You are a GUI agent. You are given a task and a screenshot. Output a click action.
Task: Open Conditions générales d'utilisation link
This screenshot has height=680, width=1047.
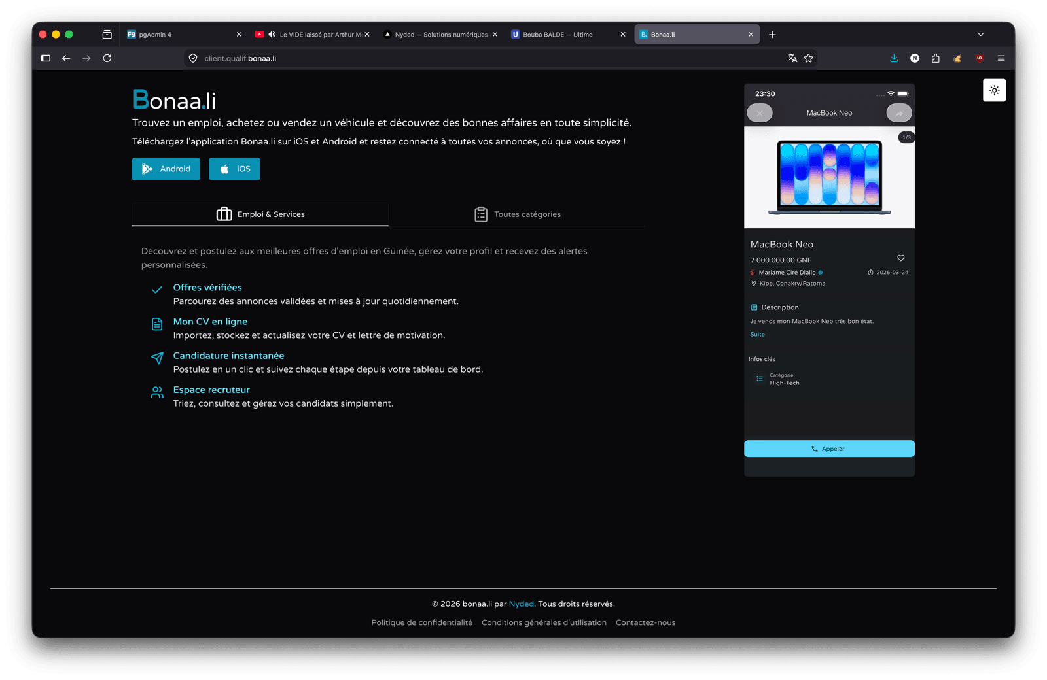pos(544,622)
